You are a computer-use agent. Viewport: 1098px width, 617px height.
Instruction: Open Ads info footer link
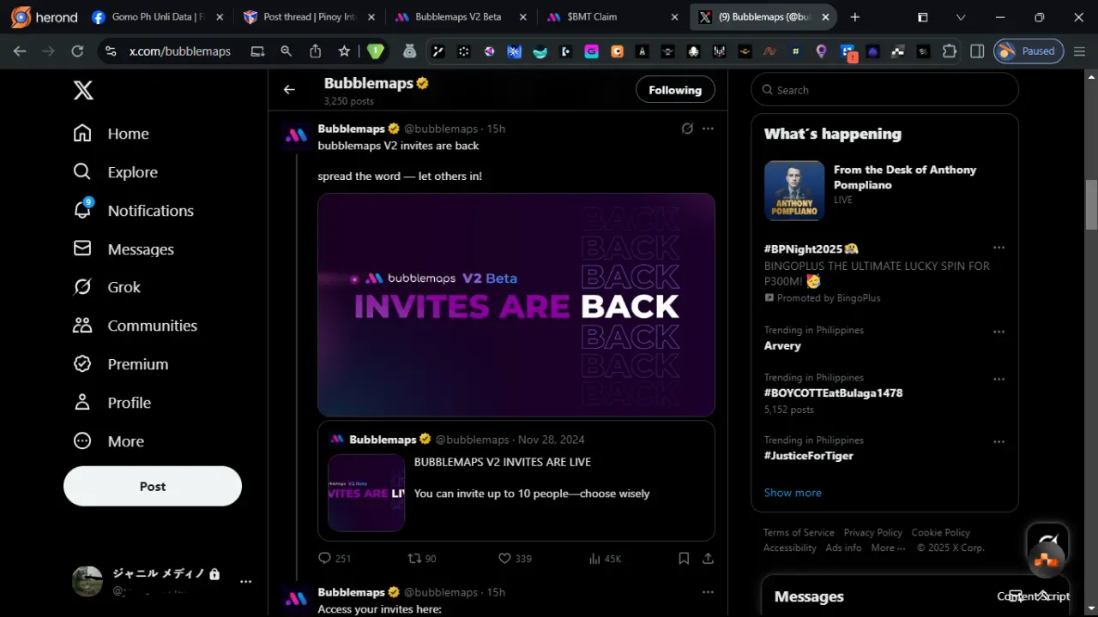[843, 548]
